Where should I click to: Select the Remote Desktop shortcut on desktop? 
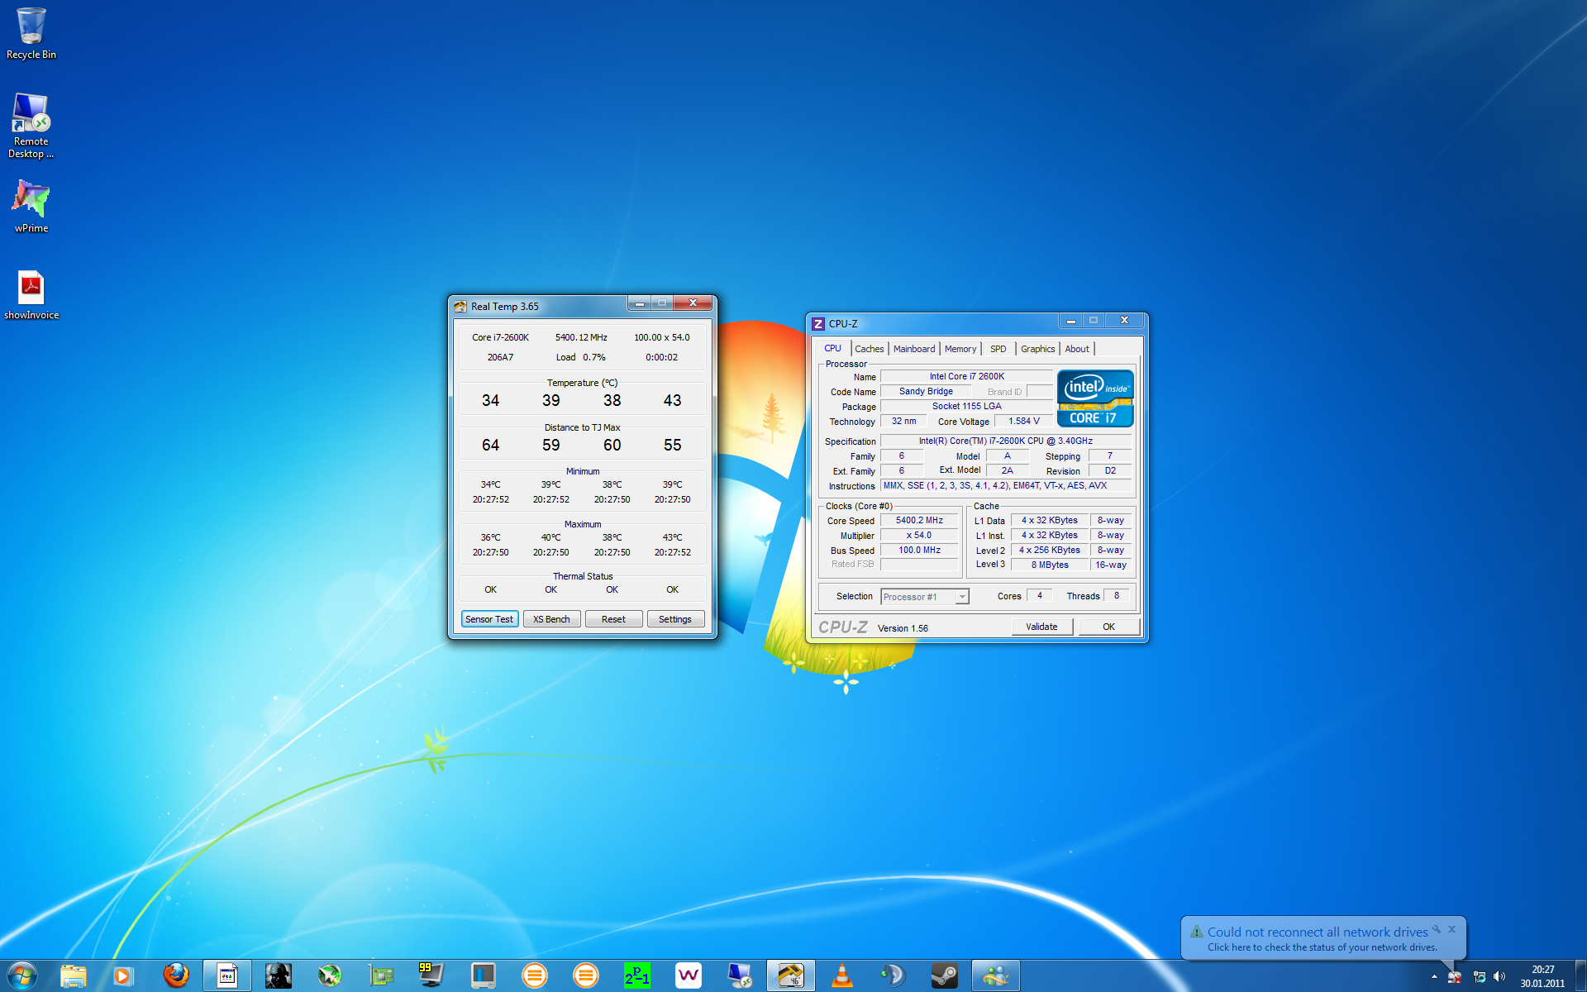pyautogui.click(x=31, y=125)
